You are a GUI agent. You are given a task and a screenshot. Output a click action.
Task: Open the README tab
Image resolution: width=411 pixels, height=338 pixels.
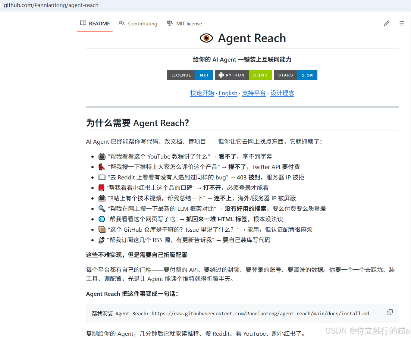coord(95,24)
